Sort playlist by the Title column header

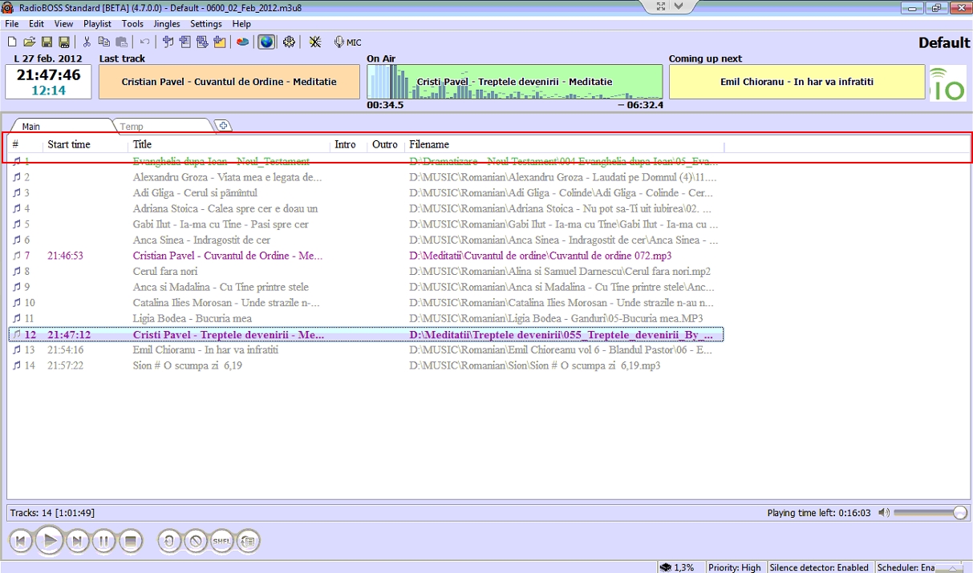pos(229,145)
